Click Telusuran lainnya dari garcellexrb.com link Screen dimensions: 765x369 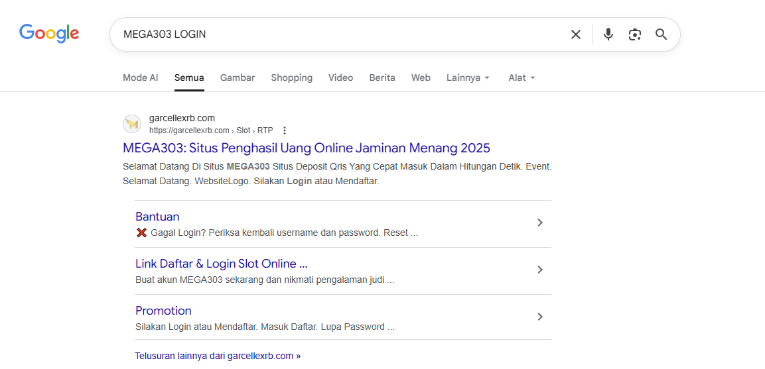[x=218, y=356]
